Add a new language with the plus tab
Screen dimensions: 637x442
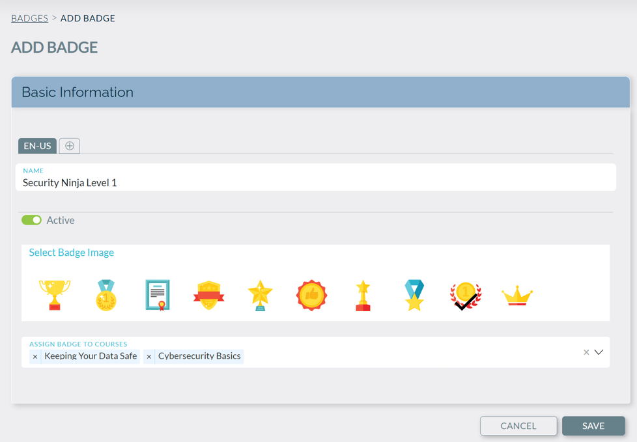(x=69, y=146)
